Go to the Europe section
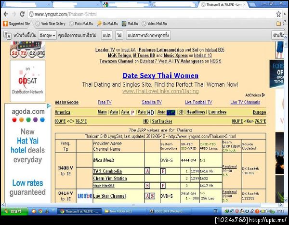Viewport: 289px width, 225px height. click(x=259, y=112)
